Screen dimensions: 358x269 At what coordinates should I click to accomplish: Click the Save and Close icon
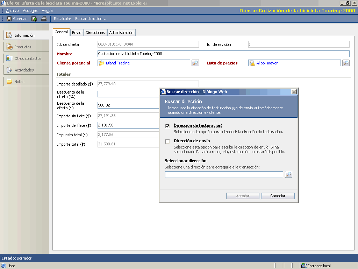[34, 19]
